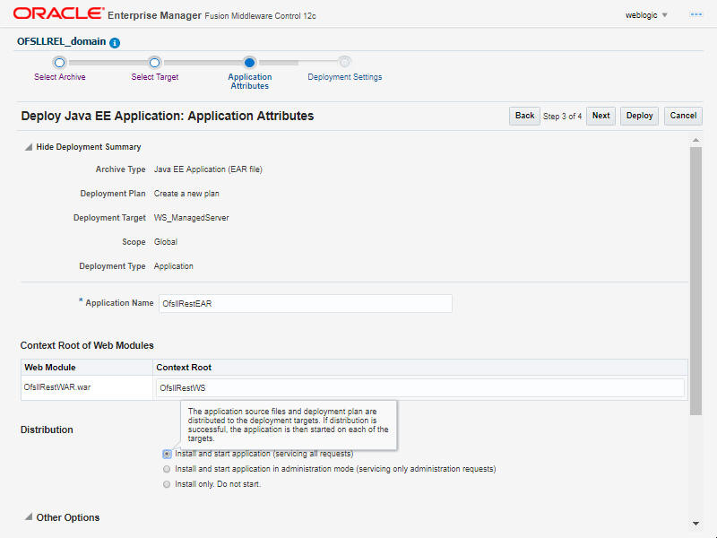Go to the Select Target step link
Viewport: 717px width, 538px height.
click(x=154, y=77)
